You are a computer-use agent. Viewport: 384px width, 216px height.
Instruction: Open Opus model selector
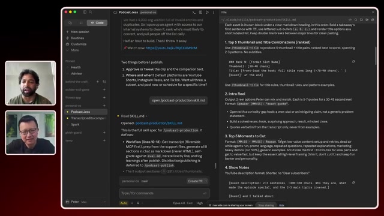pyautogui.click(x=182, y=203)
